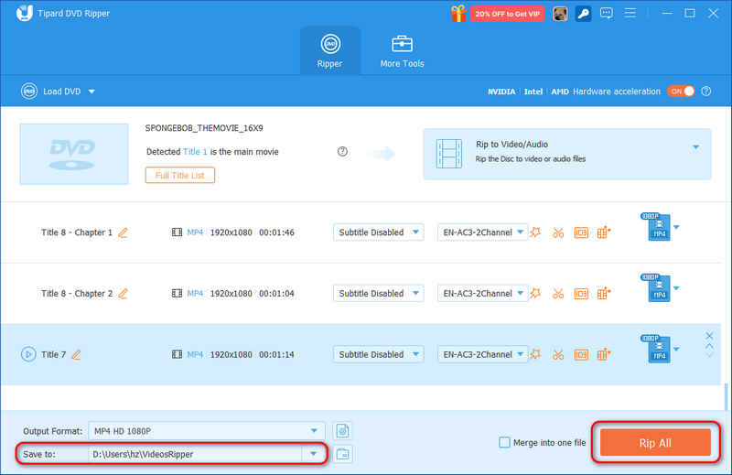Click the effect star icon for Title 7
This screenshot has width=732, height=475.
pos(535,354)
